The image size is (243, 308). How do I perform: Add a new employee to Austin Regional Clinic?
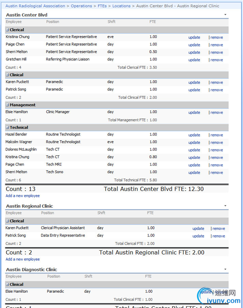[x=22, y=259]
